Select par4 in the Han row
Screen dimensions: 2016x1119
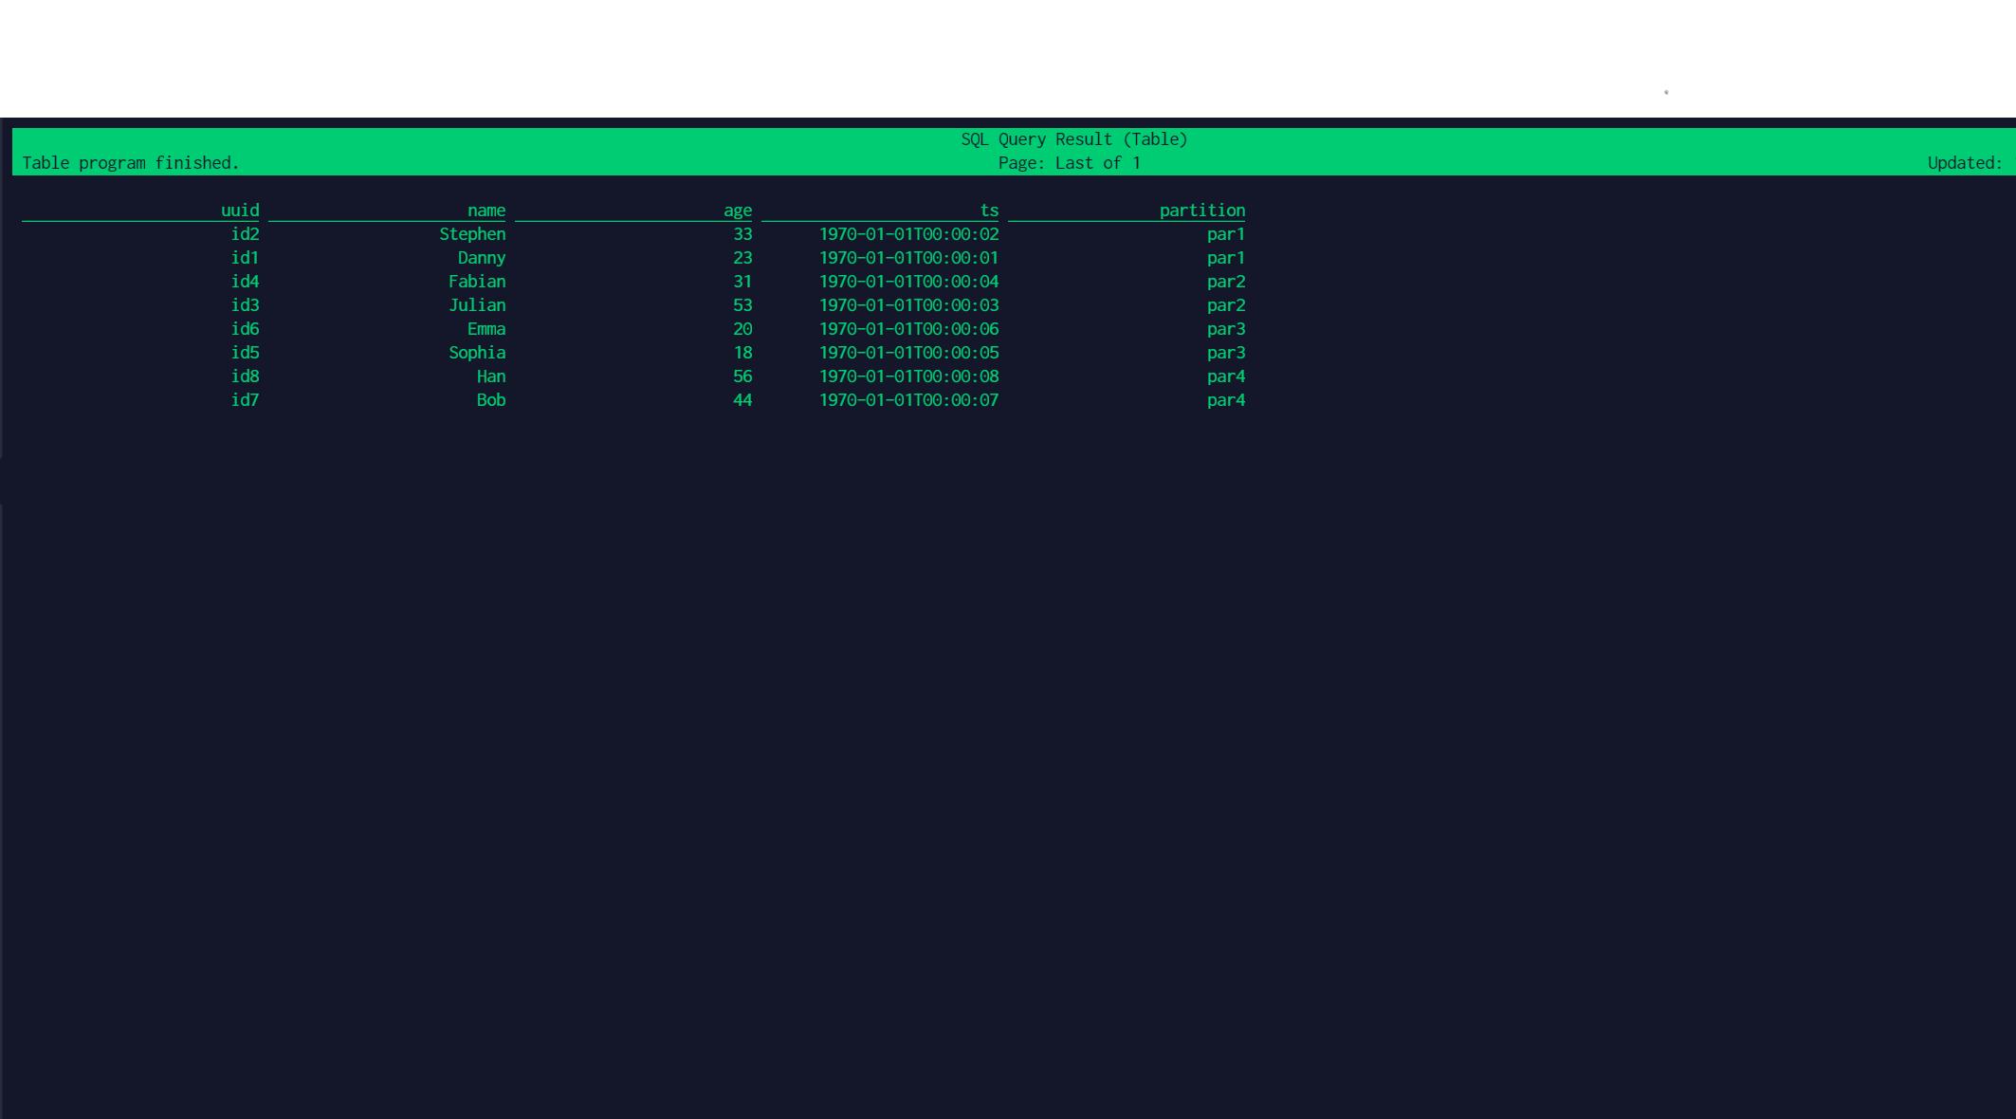coord(1225,376)
